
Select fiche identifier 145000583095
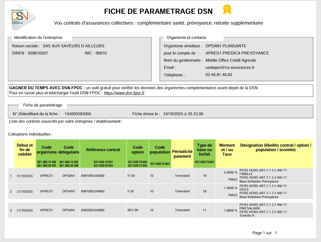click(78, 114)
